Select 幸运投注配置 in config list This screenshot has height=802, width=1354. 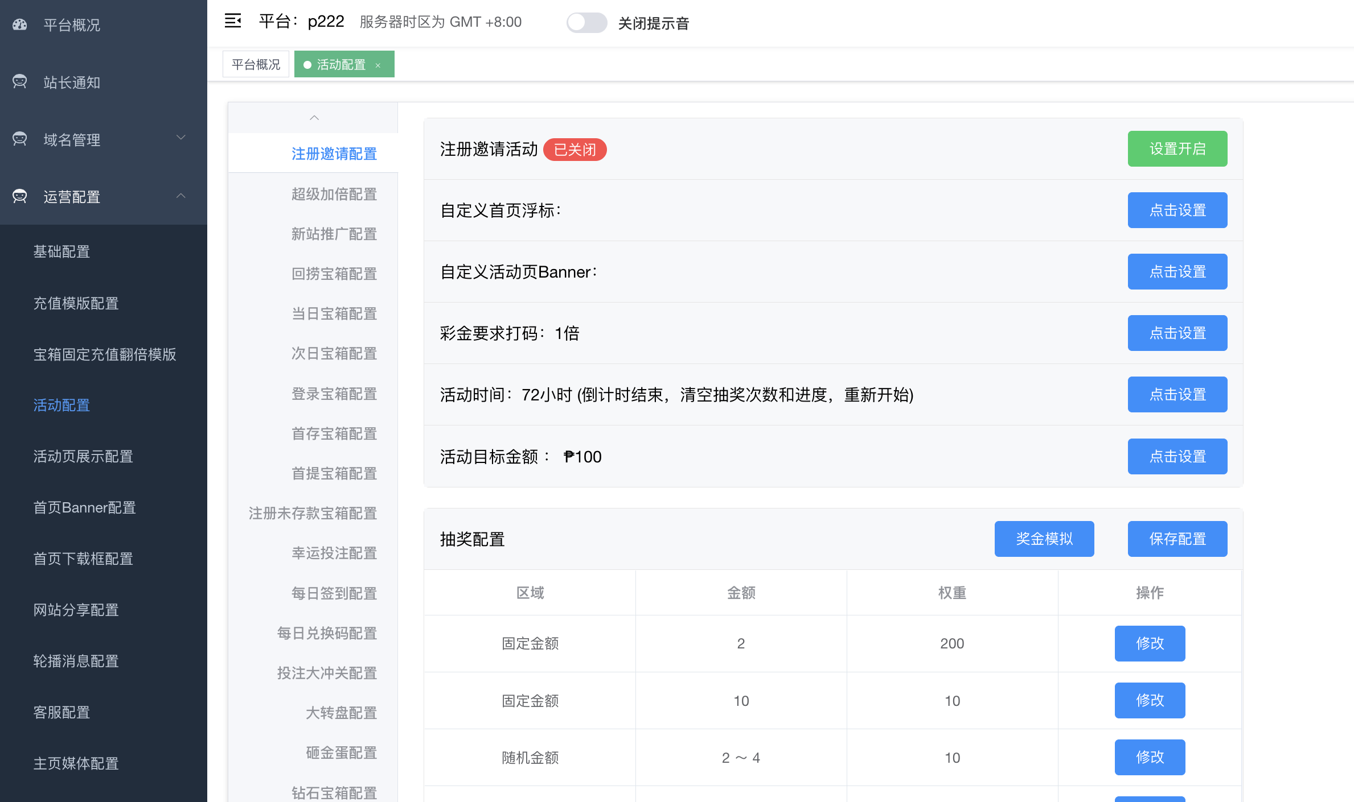tap(334, 553)
